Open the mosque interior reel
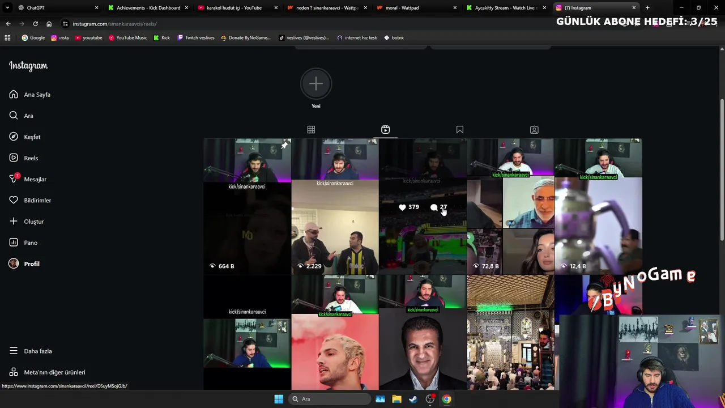This screenshot has width=725, height=408. (510, 333)
